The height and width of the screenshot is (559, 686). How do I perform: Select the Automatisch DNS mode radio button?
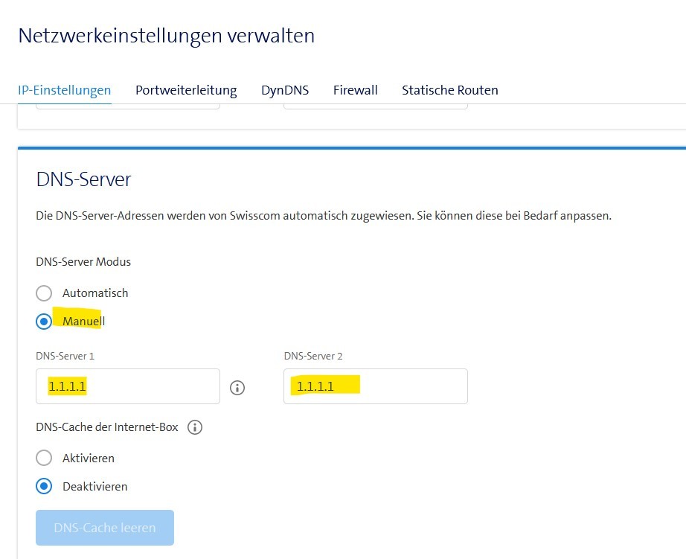click(x=44, y=293)
